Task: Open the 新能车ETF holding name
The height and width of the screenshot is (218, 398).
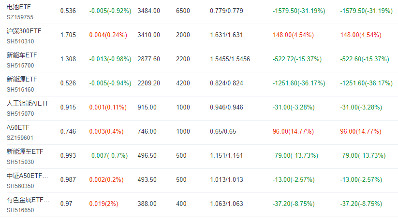Action: [x=22, y=55]
